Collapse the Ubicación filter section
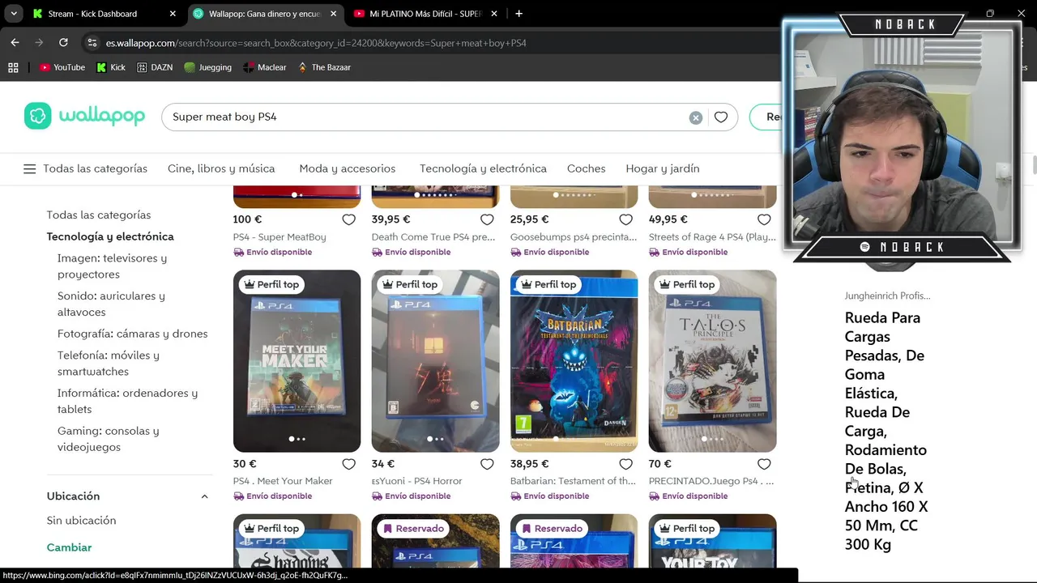 [204, 496]
